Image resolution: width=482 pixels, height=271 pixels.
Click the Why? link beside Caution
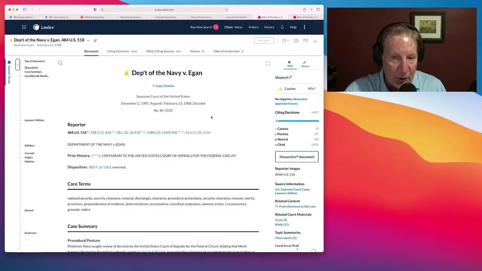(x=311, y=88)
